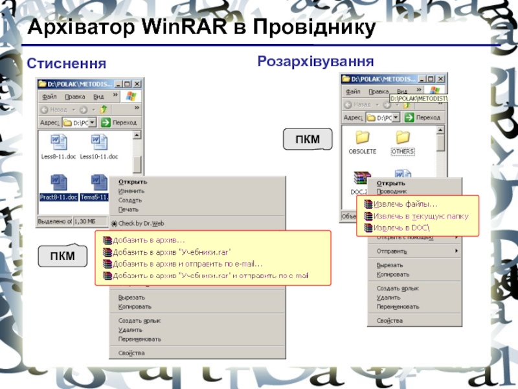
Task: Click the OBSOLETE folder icon
Action: coord(362,137)
